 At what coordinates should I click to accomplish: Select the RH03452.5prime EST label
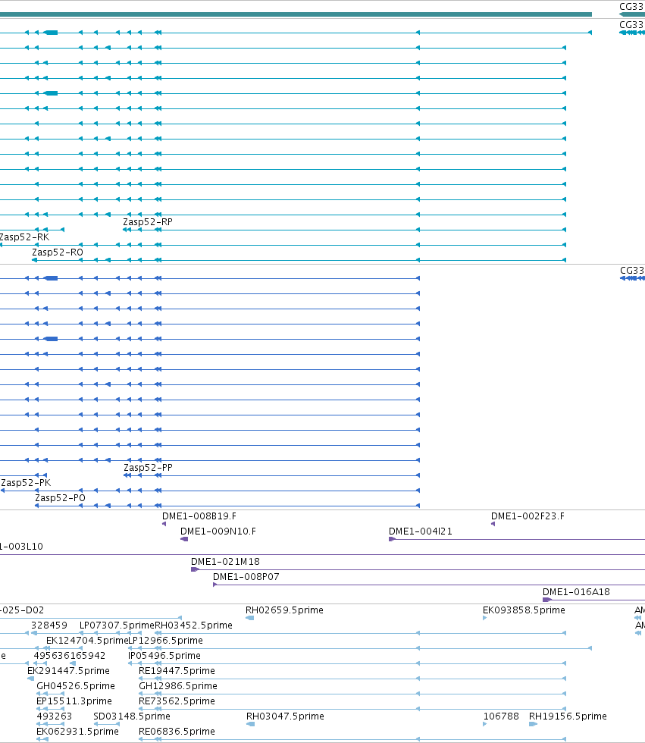tap(194, 625)
